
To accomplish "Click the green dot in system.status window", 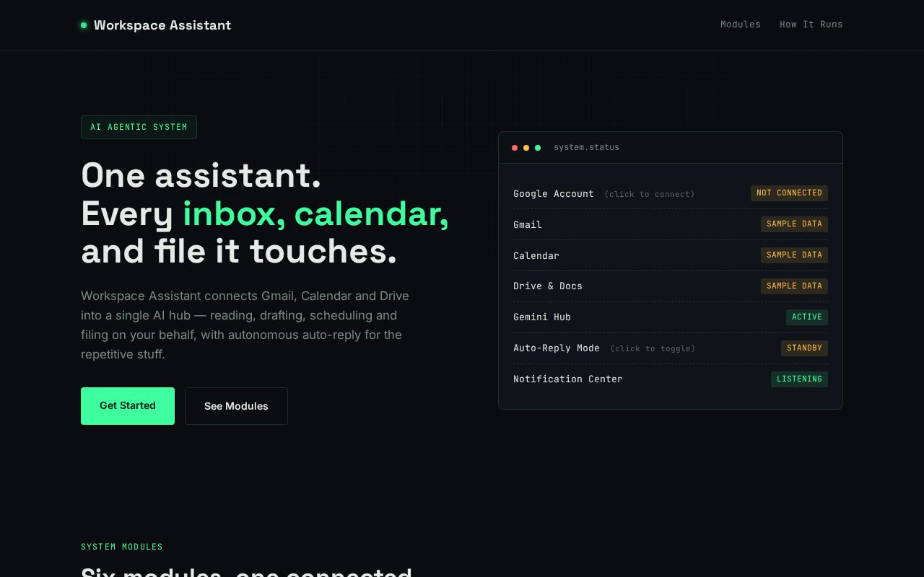I will point(538,148).
